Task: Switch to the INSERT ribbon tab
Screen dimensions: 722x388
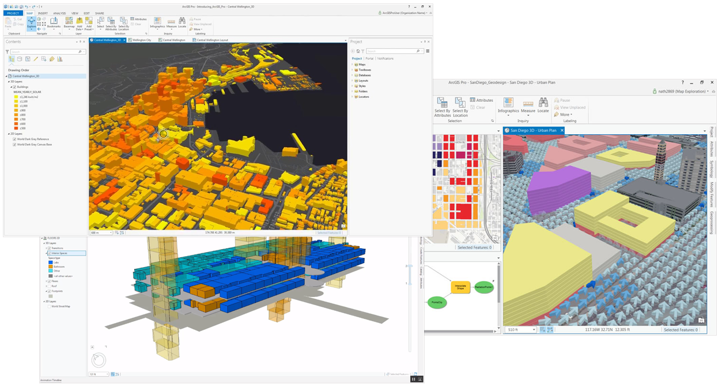Action: point(43,13)
